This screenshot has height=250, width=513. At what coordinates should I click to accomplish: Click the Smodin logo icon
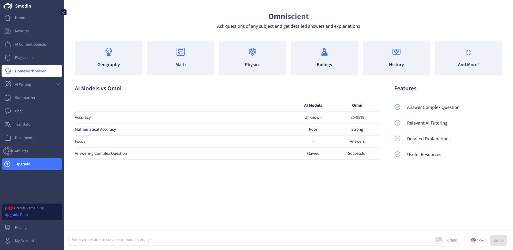click(8, 6)
